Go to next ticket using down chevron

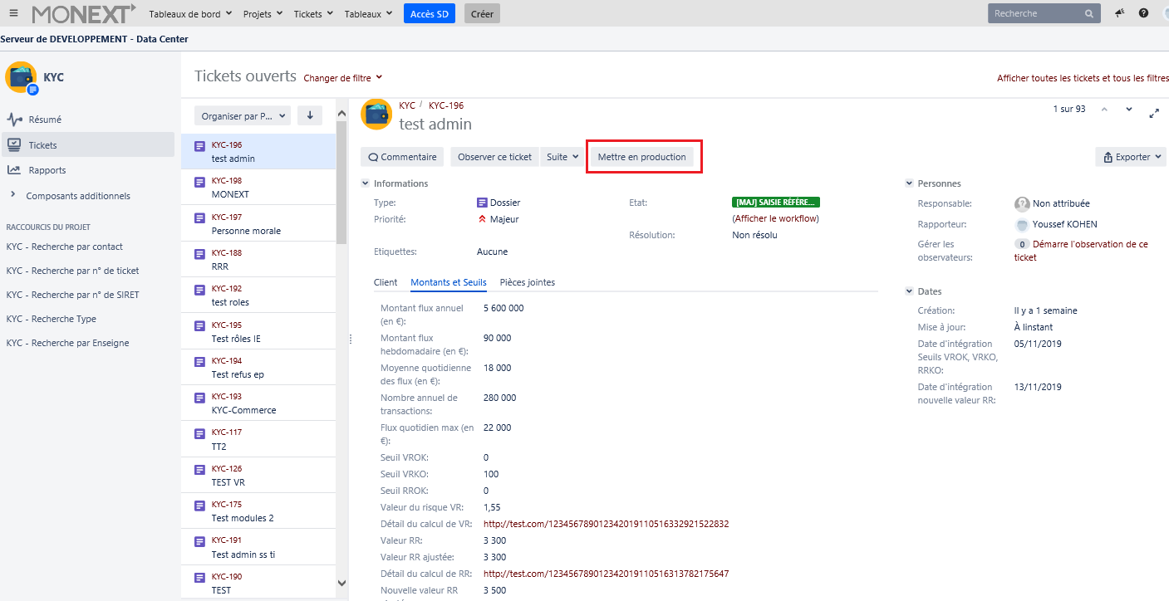click(1129, 110)
